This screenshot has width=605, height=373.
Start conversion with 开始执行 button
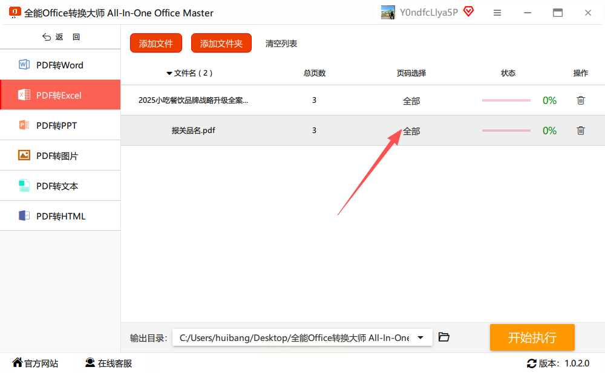[532, 337]
